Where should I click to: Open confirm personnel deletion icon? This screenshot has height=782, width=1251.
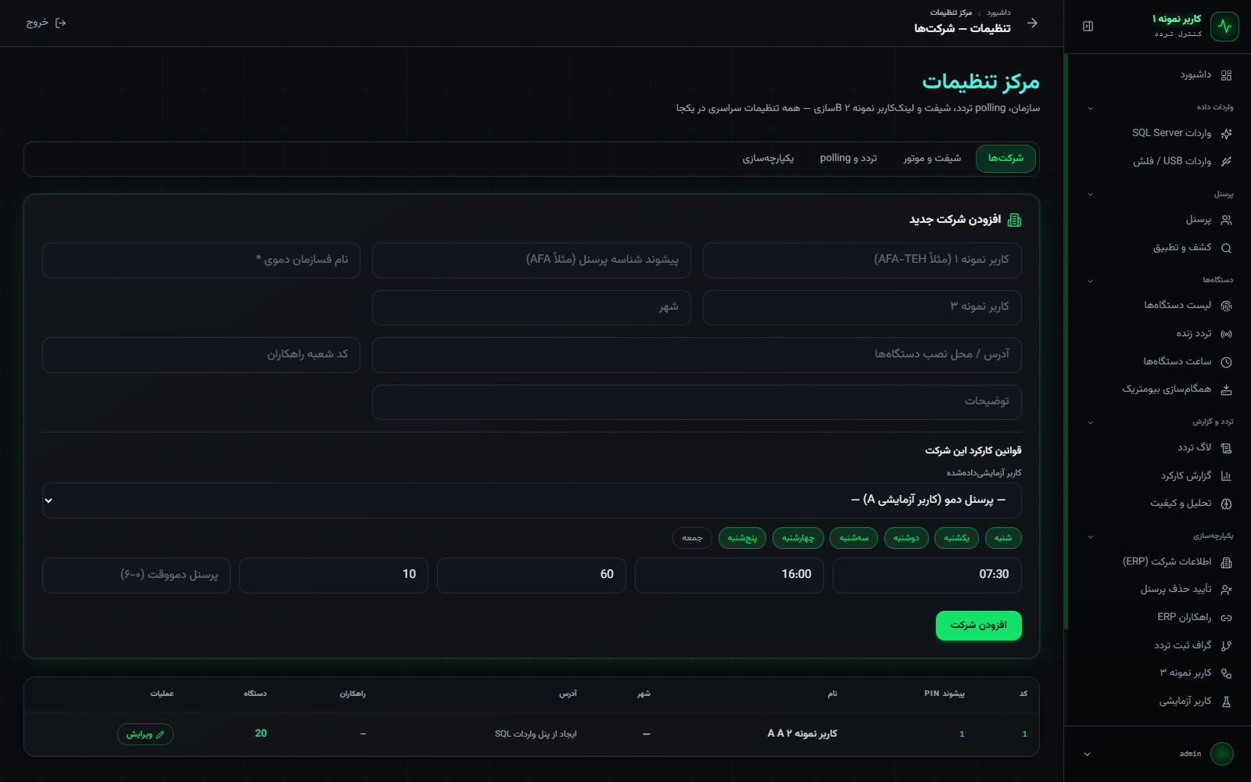point(1226,590)
